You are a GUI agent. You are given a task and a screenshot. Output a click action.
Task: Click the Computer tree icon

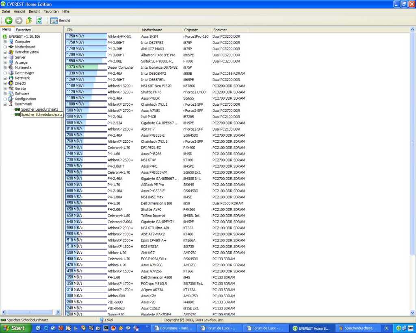pyautogui.click(x=11, y=42)
